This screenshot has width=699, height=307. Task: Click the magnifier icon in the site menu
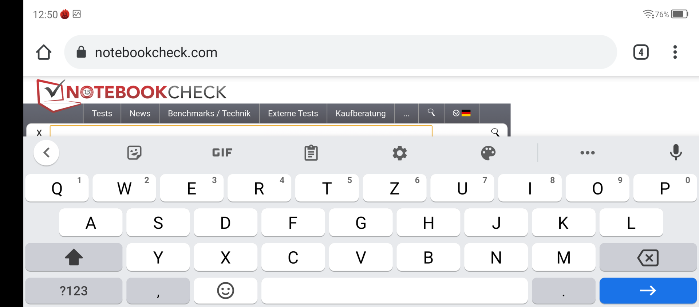431,113
